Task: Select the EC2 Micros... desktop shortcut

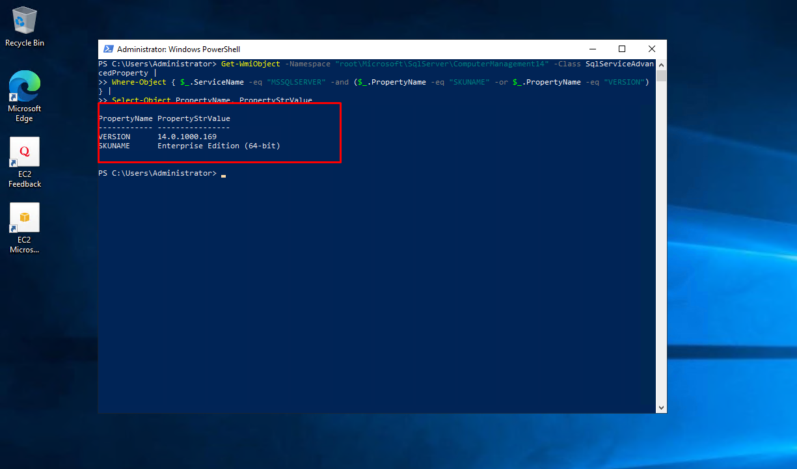Action: pos(24,227)
